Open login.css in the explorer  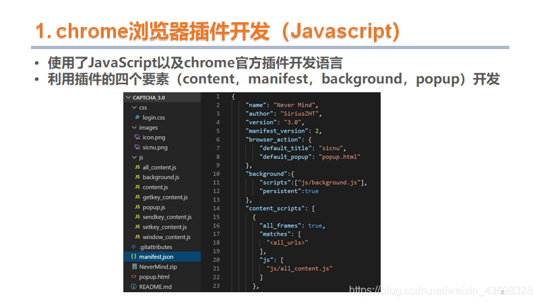(x=154, y=117)
